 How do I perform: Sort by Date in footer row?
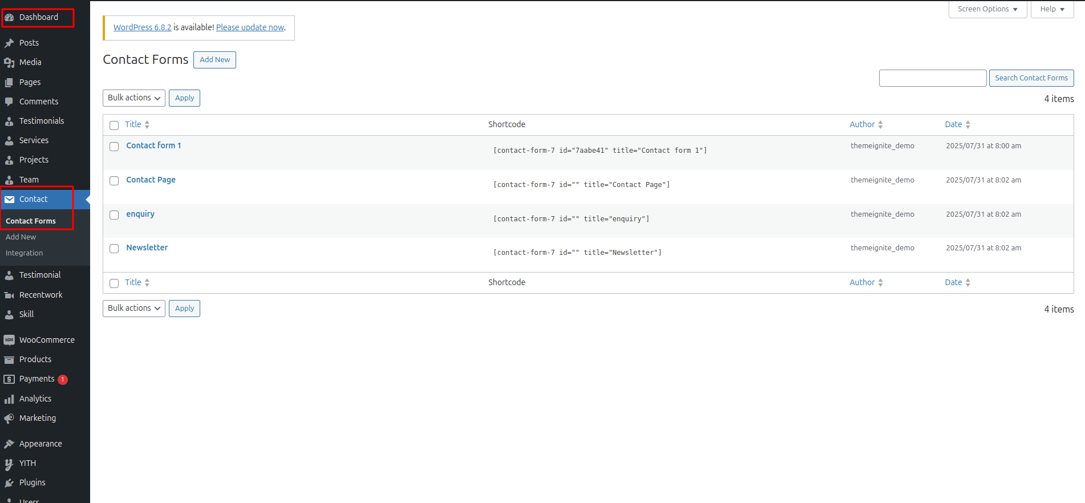[x=957, y=282]
